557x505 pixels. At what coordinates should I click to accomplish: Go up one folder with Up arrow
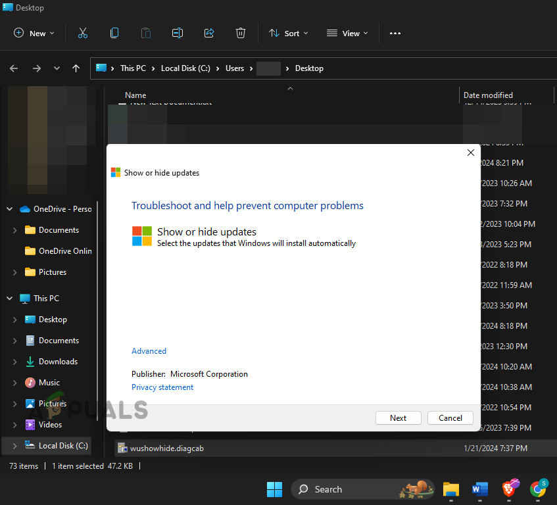pos(76,68)
